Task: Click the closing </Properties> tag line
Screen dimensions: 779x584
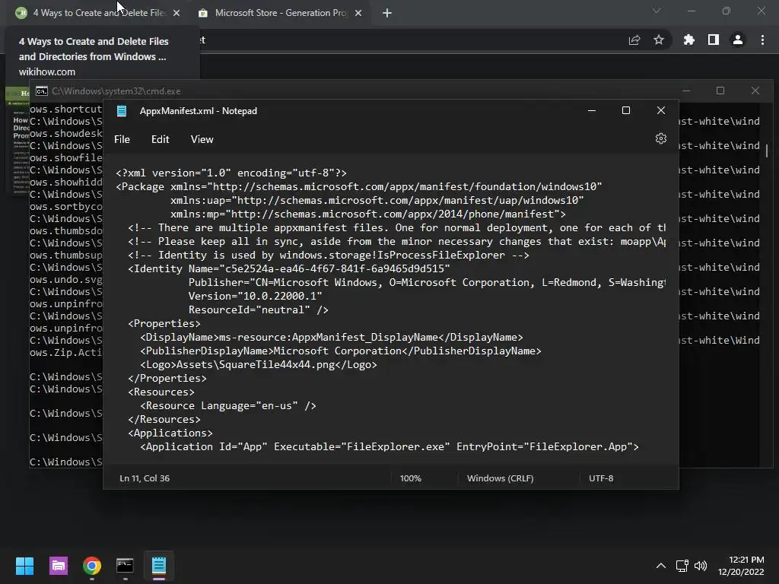Action: pos(167,379)
